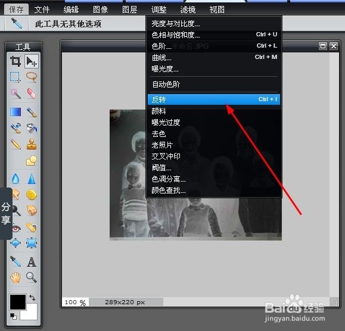345x331 pixels.
Task: Maximize the image document window
Action: 323,46
